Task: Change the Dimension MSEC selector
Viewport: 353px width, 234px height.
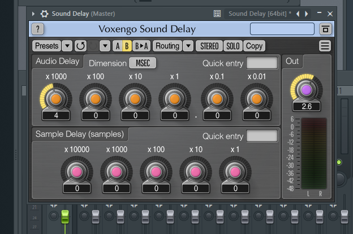Action: click(x=143, y=63)
